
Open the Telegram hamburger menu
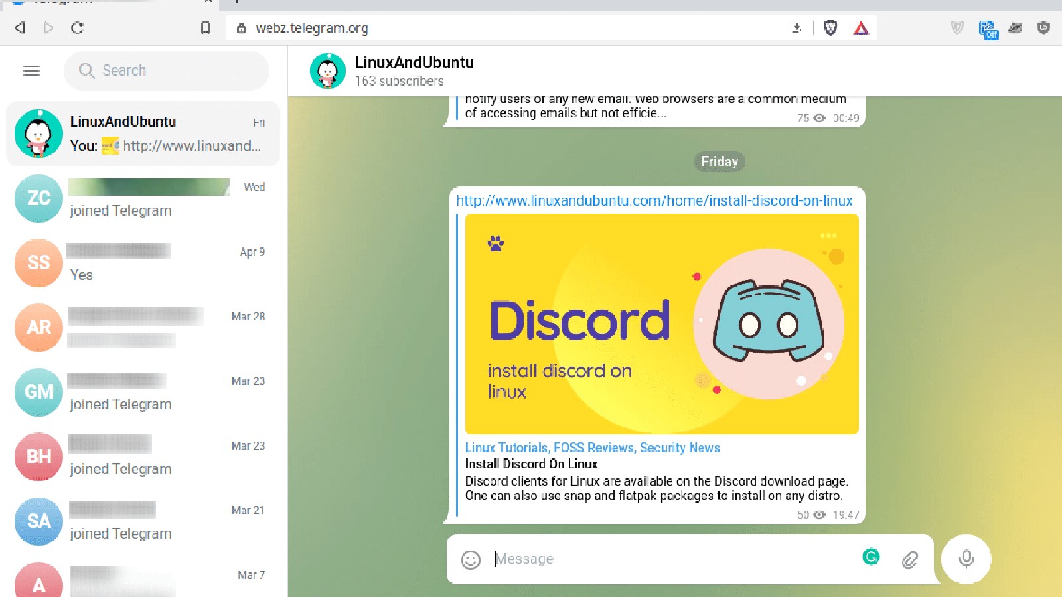(x=31, y=71)
